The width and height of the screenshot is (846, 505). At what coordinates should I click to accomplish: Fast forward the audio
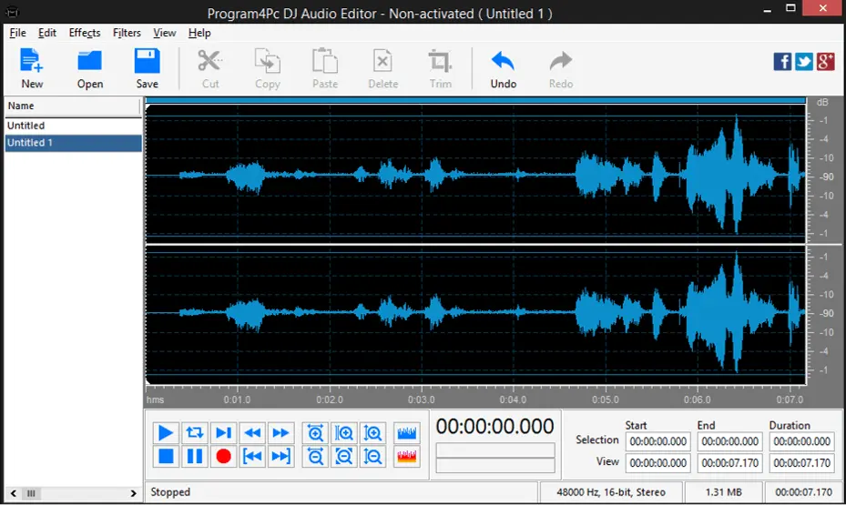point(280,433)
